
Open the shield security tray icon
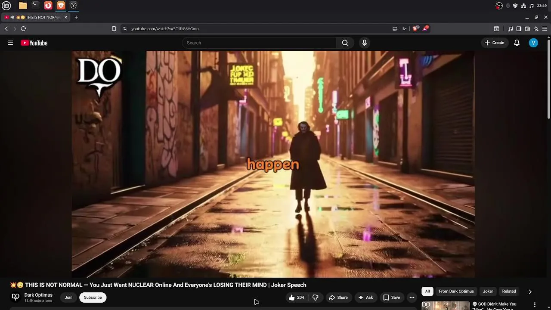coord(515,6)
